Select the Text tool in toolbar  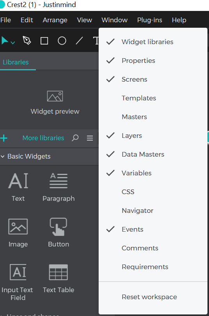coord(96,41)
